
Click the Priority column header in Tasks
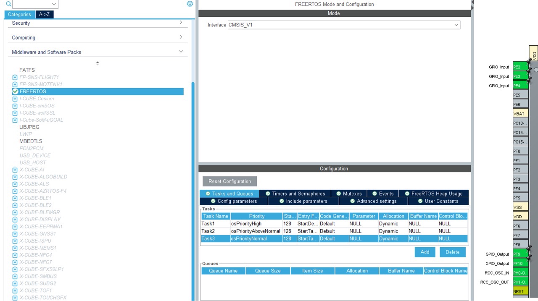[x=256, y=216]
